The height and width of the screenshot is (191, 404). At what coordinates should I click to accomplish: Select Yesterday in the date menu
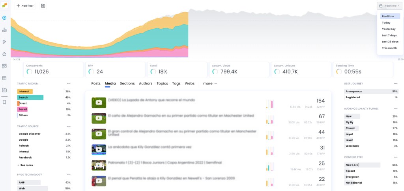(x=389, y=29)
